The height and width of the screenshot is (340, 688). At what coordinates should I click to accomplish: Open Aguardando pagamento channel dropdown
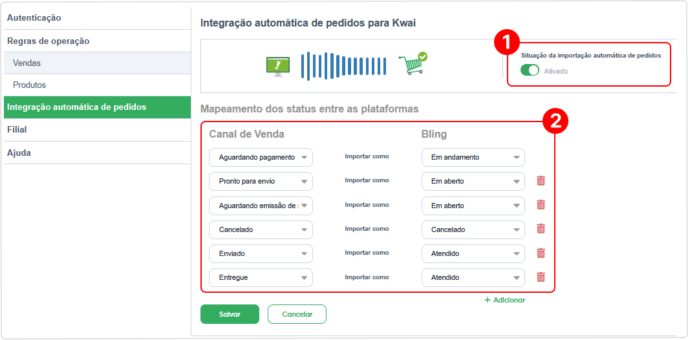(x=261, y=157)
